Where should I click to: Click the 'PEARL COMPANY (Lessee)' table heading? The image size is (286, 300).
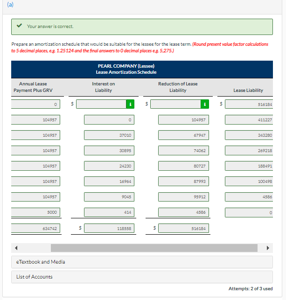click(126, 66)
